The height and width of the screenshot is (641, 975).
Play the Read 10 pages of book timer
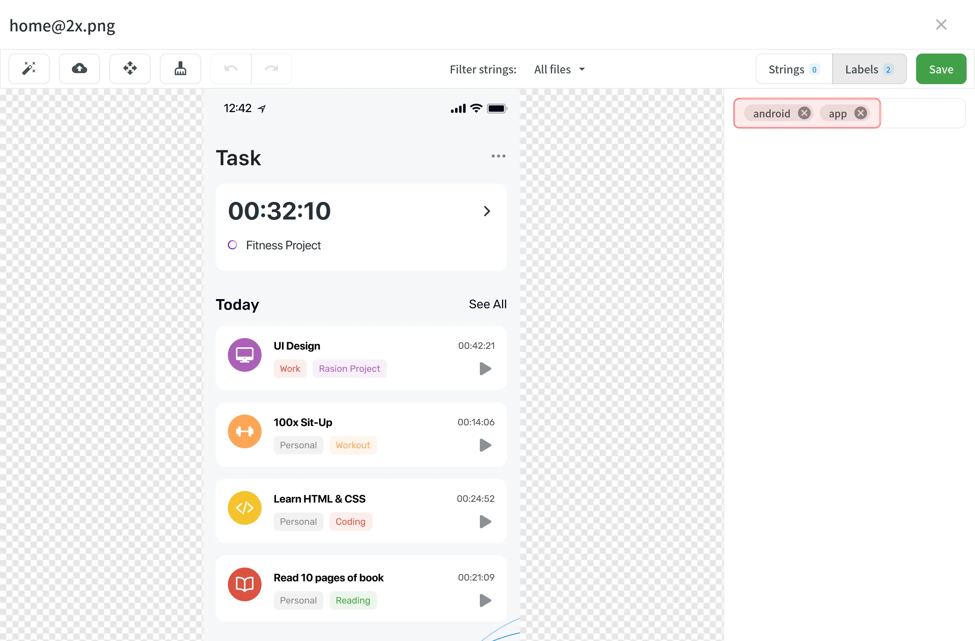485,600
